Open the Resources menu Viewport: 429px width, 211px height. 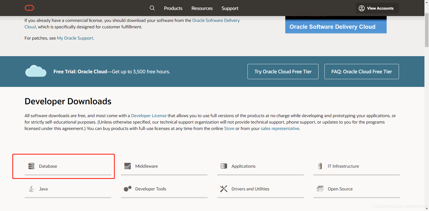click(x=202, y=8)
